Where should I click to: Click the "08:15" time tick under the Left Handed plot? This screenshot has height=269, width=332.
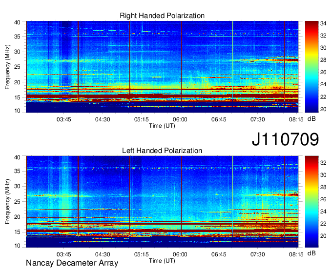tap(296, 254)
